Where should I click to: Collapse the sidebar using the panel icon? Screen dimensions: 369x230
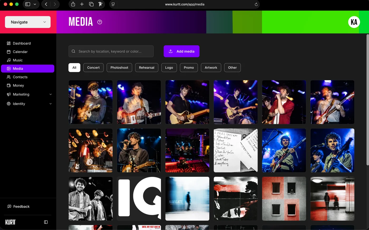point(46,222)
